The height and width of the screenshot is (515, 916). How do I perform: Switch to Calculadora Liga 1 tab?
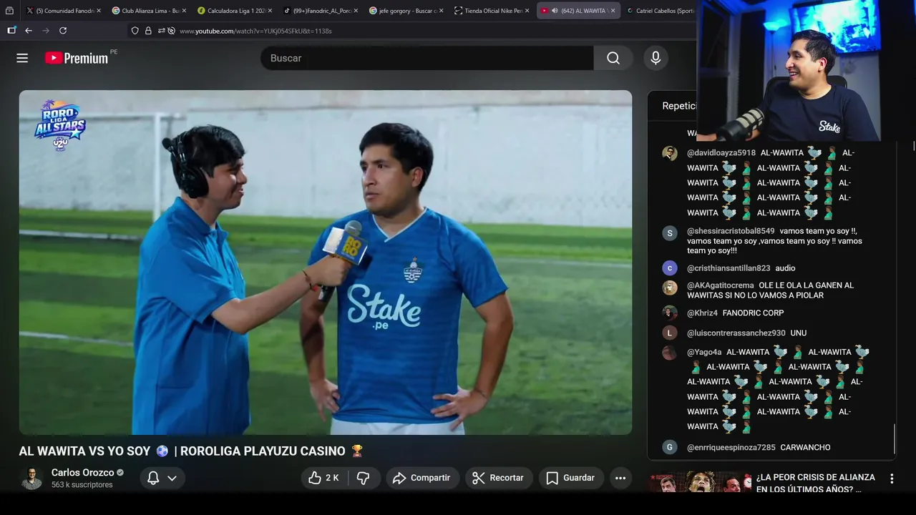(x=234, y=11)
